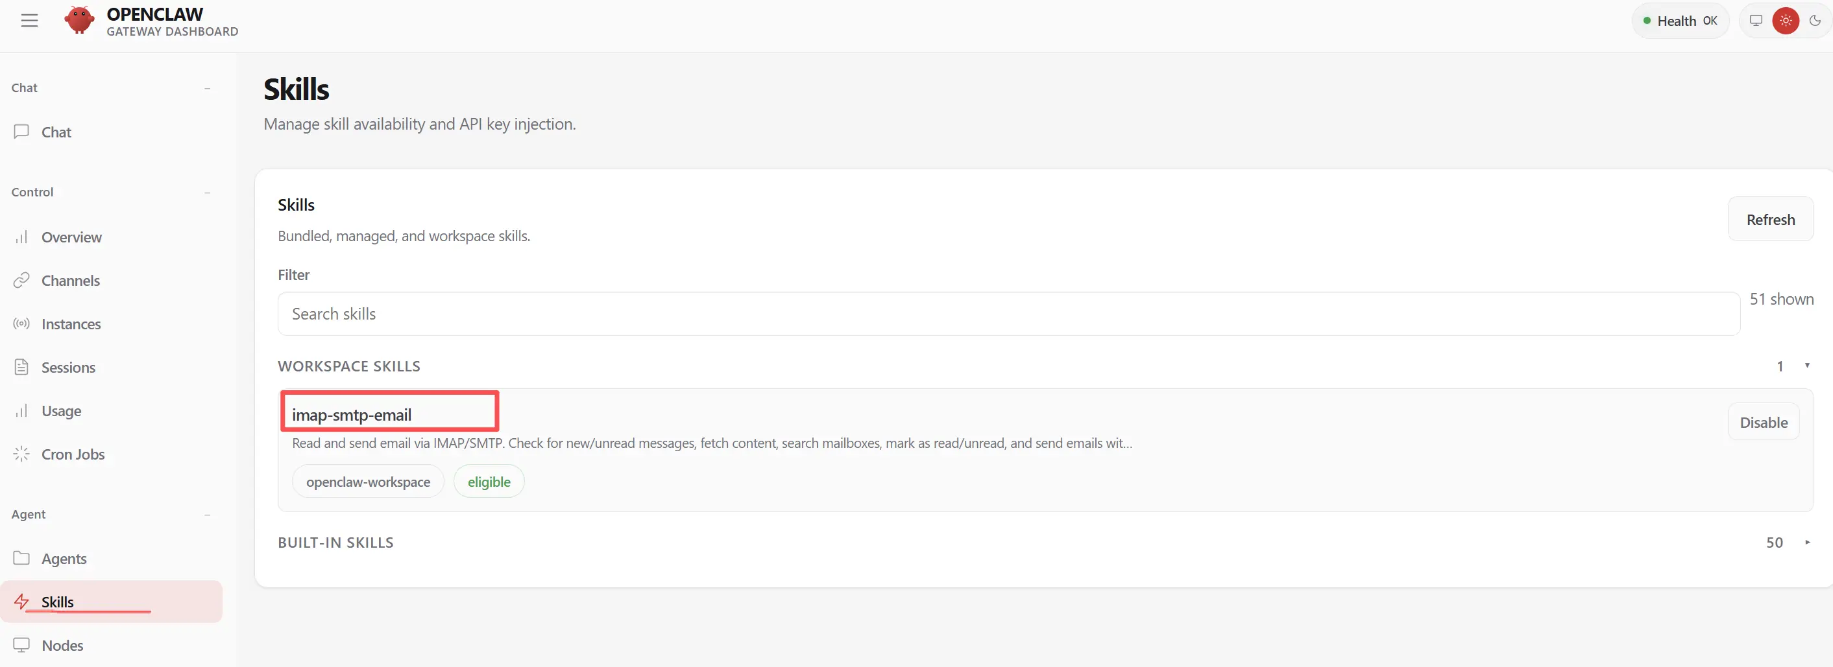1833x667 pixels.
Task: Go to Overview page
Action: click(x=71, y=237)
